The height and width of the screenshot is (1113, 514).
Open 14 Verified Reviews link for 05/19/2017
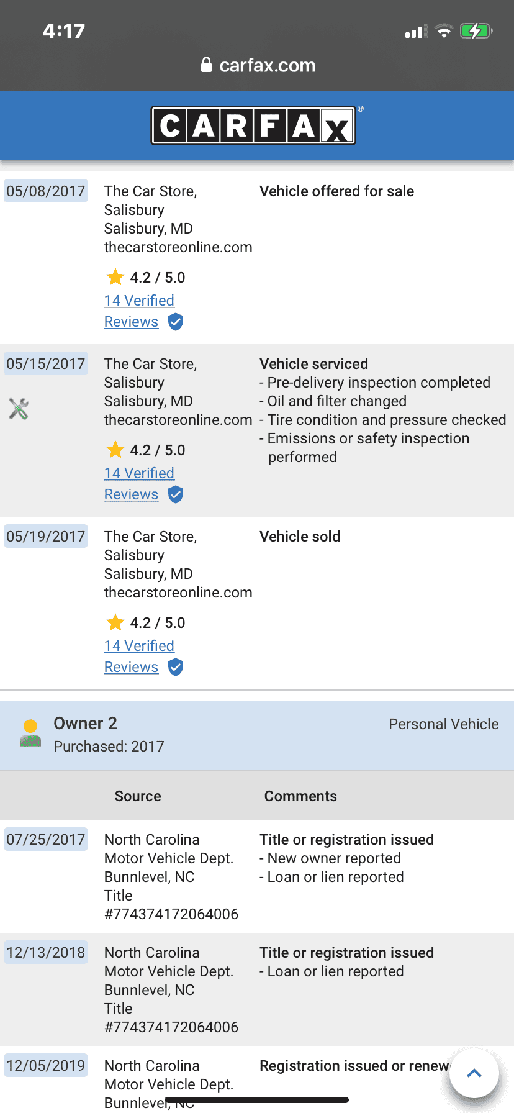(x=139, y=656)
